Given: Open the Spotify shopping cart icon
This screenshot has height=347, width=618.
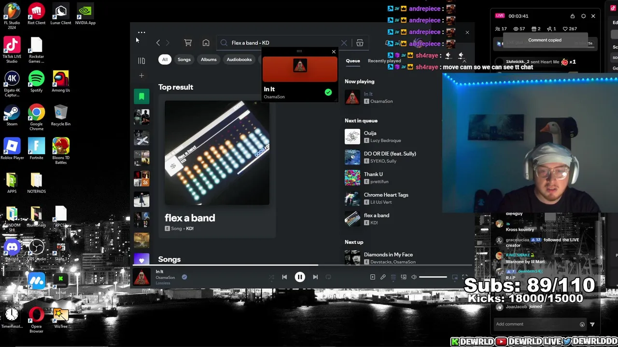Looking at the screenshot, I should [x=188, y=43].
